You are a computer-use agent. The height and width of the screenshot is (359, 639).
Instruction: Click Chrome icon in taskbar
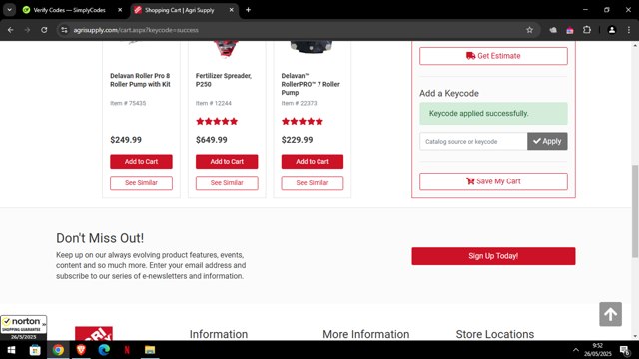click(58, 350)
